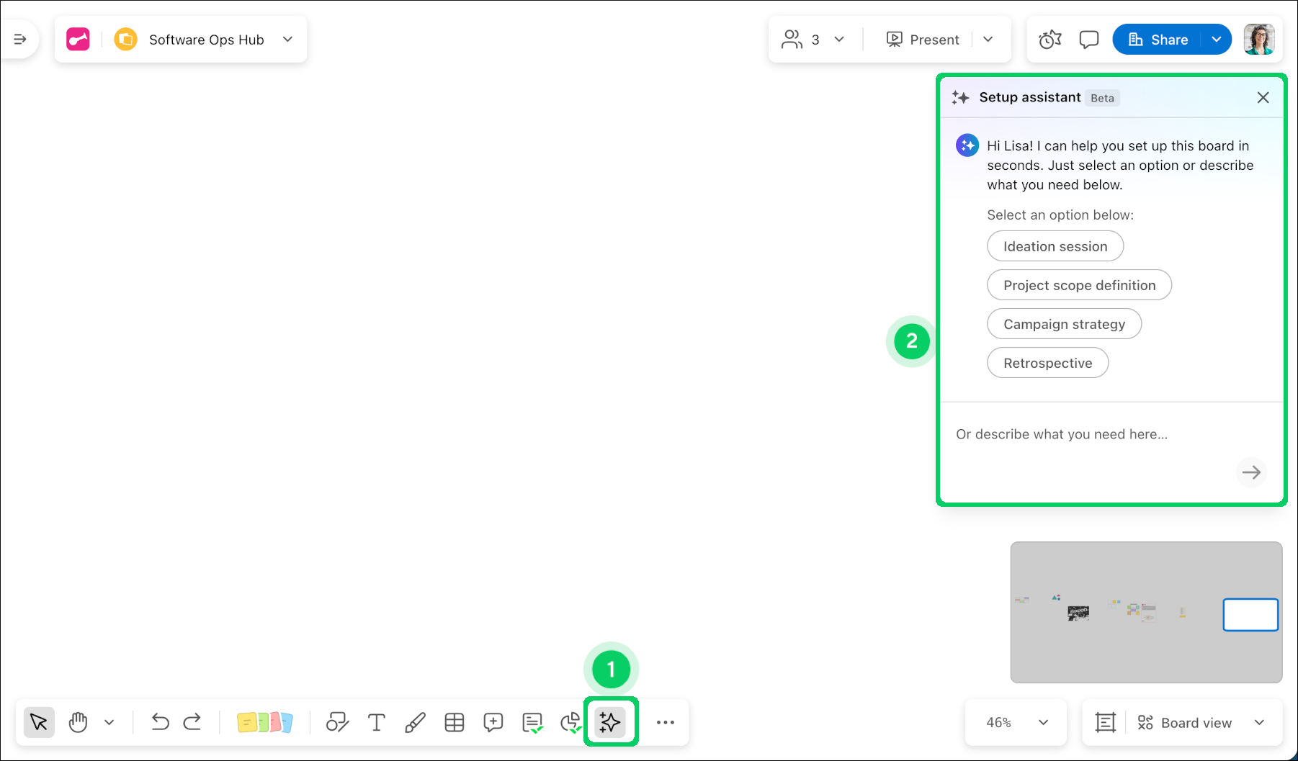Select the hand pan tool
The image size is (1298, 761).
(78, 722)
